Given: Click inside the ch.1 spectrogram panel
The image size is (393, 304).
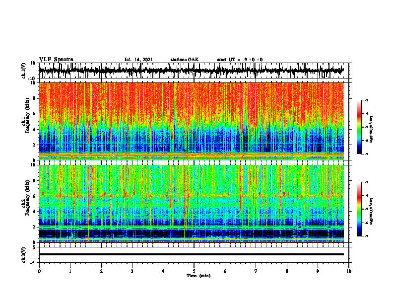Looking at the screenshot, I should [x=192, y=121].
